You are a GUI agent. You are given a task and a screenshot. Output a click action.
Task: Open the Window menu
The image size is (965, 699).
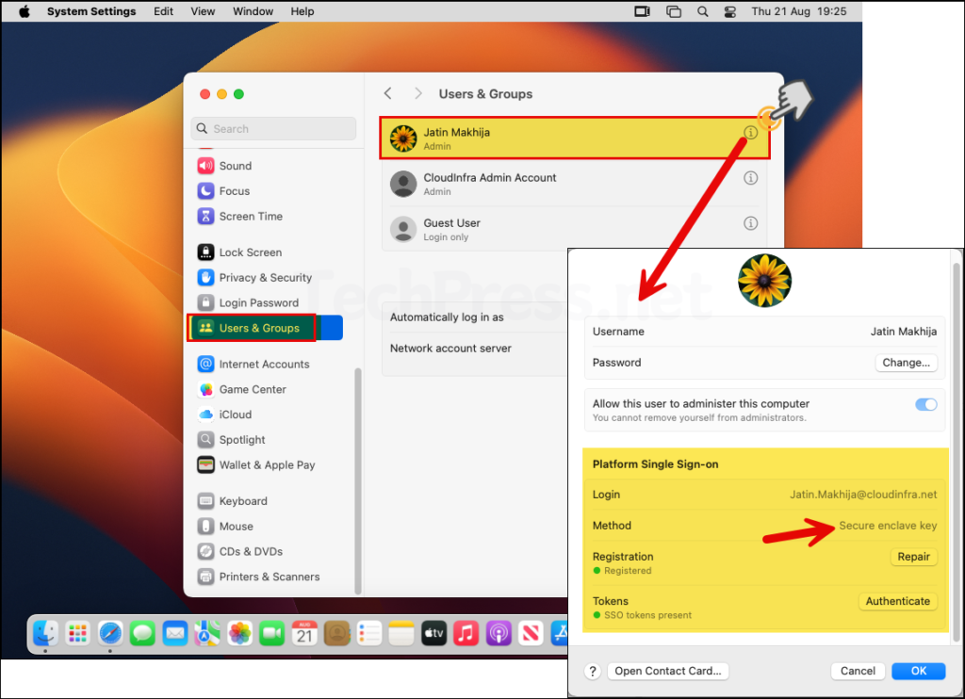[253, 11]
